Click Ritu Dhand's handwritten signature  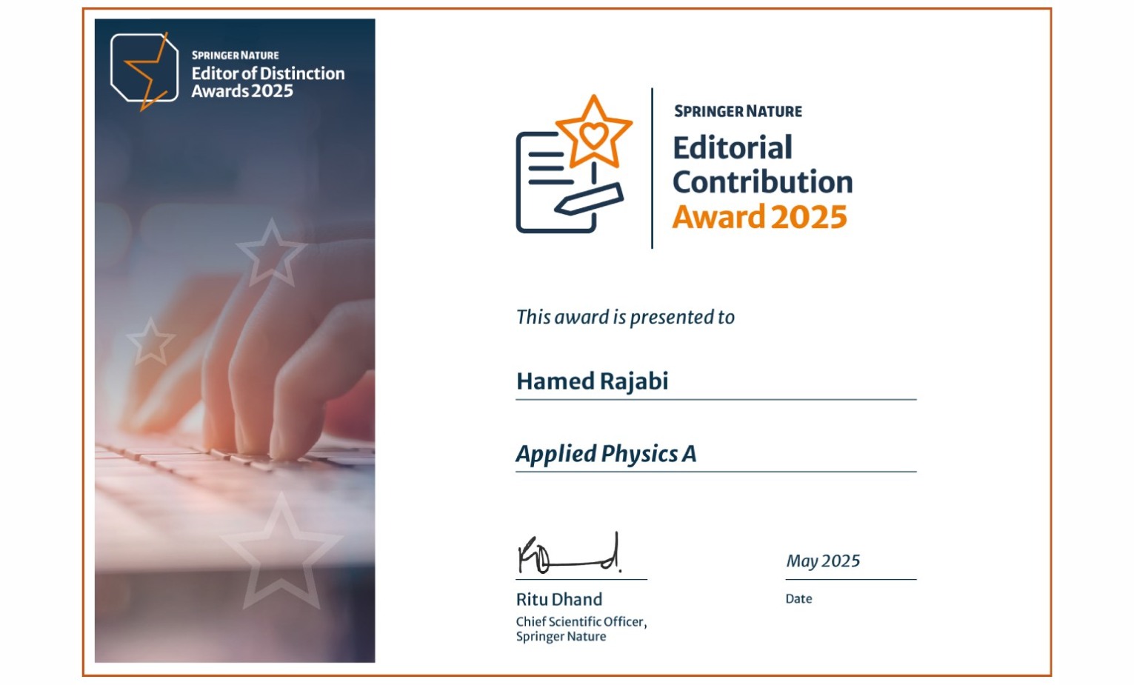coord(568,555)
